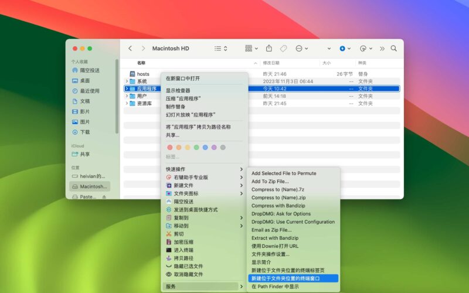
Task: Choose 在新窗口中打开 from context menu
Action: [x=183, y=79]
